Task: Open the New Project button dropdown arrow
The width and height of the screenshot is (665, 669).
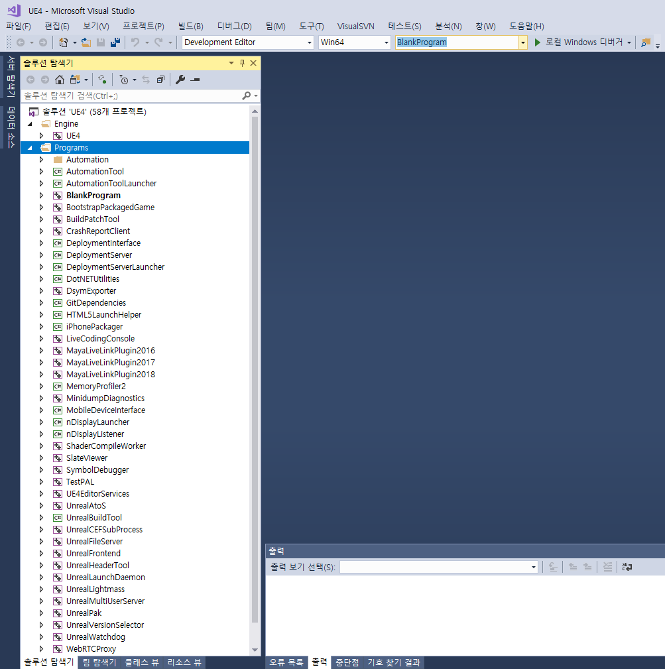Action: 75,42
